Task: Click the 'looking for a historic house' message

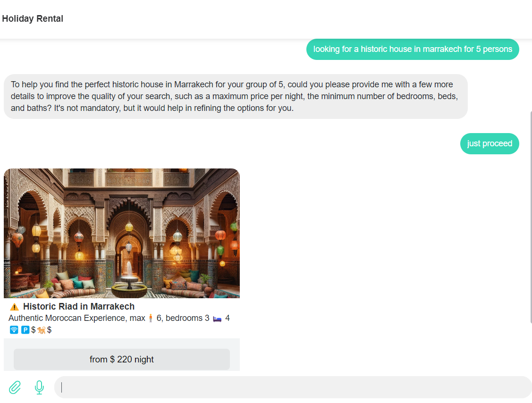Action: [x=413, y=50]
